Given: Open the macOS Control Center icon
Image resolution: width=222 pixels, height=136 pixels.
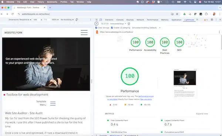Looking at the screenshot, I should click(195, 2).
